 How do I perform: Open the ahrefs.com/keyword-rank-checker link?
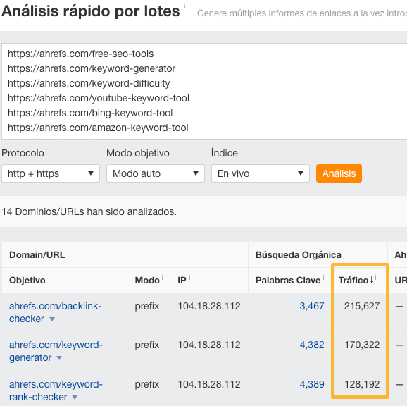tap(56, 390)
